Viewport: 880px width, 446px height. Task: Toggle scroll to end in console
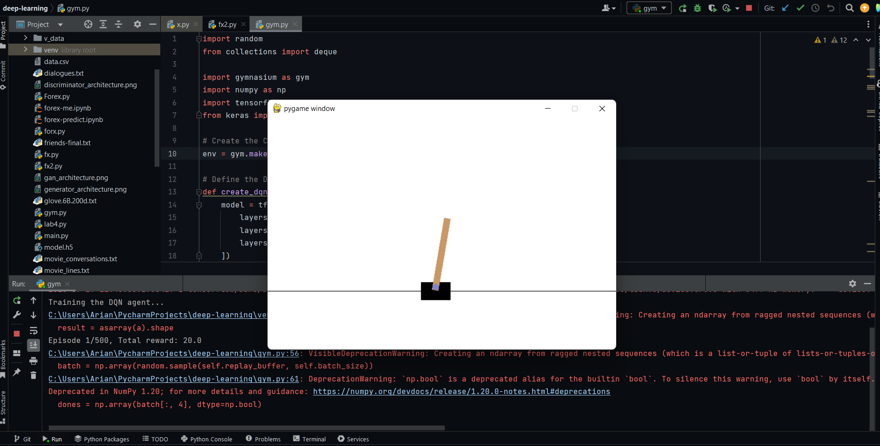pos(33,345)
